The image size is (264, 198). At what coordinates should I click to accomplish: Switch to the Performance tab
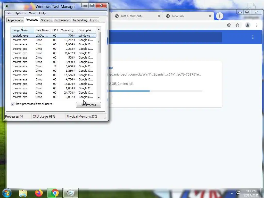point(62,20)
